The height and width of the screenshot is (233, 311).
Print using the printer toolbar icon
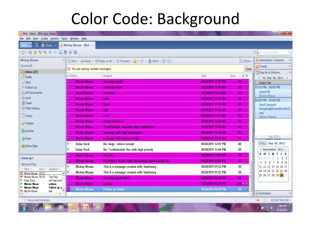coord(30,52)
